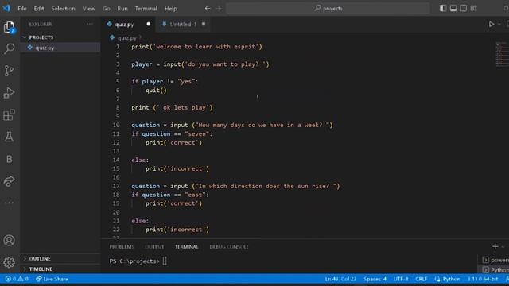Select the Python terminal entry
The image size is (509, 286).
point(495,270)
